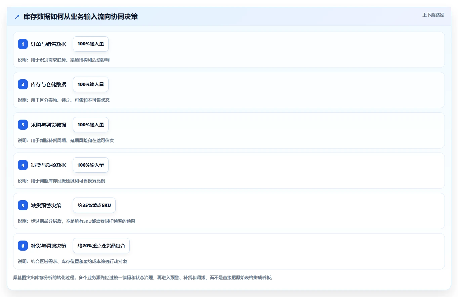Viewport: 458px width, 297px height.
Task: Select the 缺货预警决策 title
Action: 46,205
